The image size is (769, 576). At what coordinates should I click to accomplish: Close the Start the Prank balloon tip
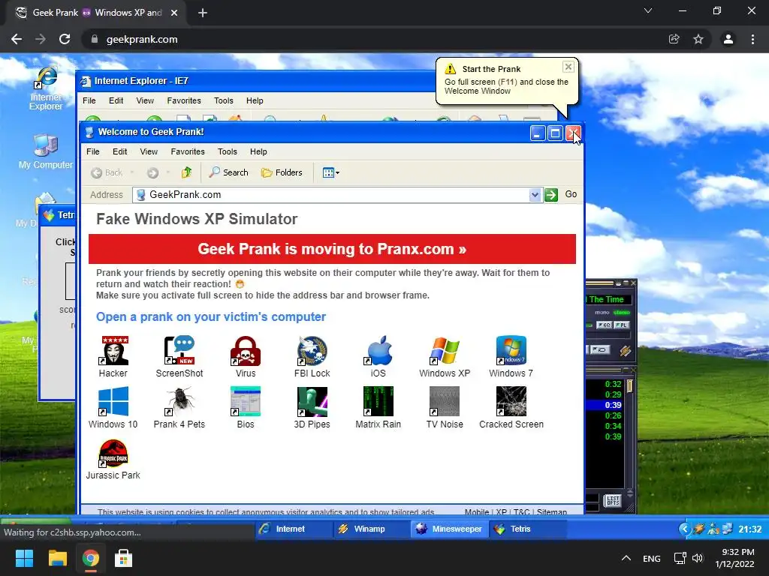(x=568, y=67)
